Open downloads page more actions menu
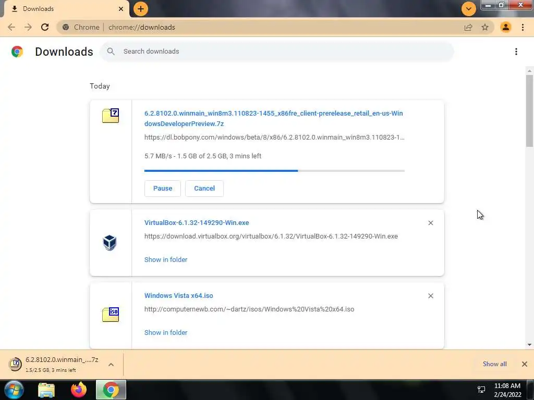This screenshot has height=400, width=534. pyautogui.click(x=516, y=52)
